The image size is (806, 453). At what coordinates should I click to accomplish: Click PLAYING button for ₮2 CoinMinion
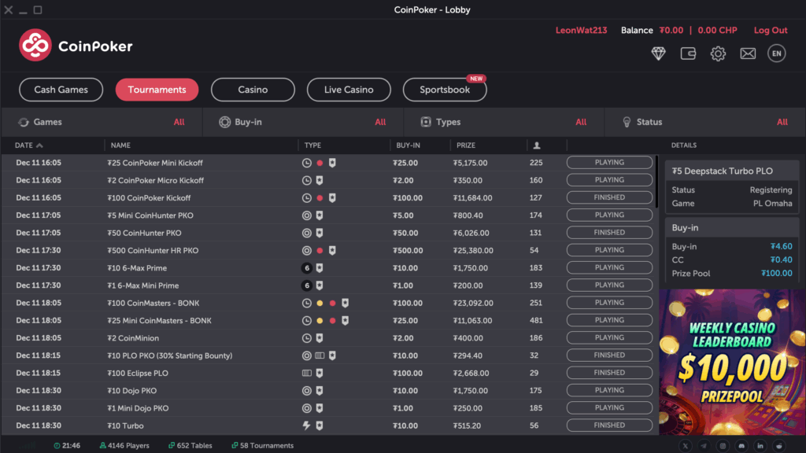pyautogui.click(x=609, y=337)
